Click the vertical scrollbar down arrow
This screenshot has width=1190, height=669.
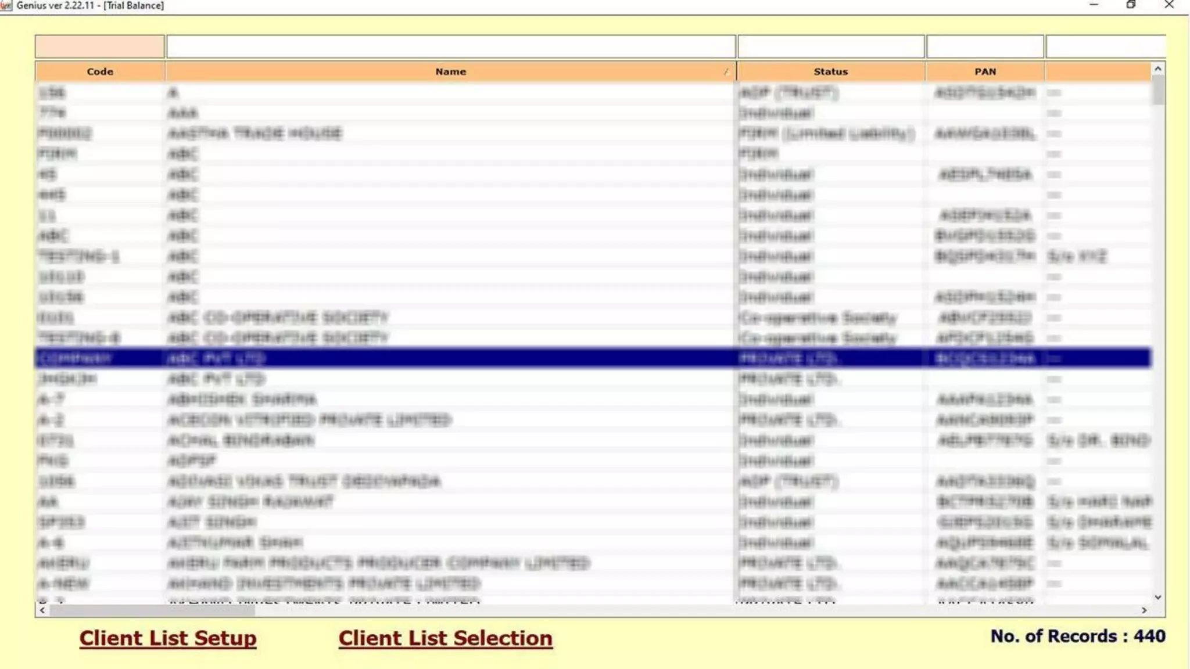point(1158,597)
